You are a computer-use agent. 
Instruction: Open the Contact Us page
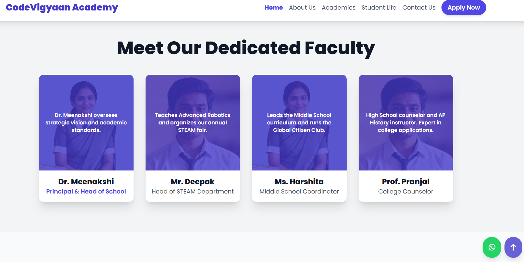click(x=419, y=7)
